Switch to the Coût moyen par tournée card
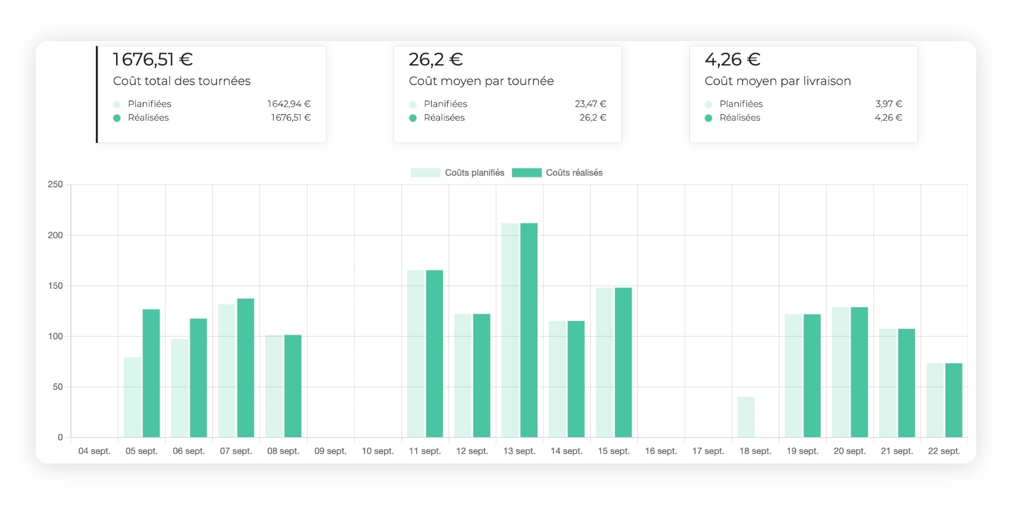Image resolution: width=1012 pixels, height=505 pixels. (507, 94)
